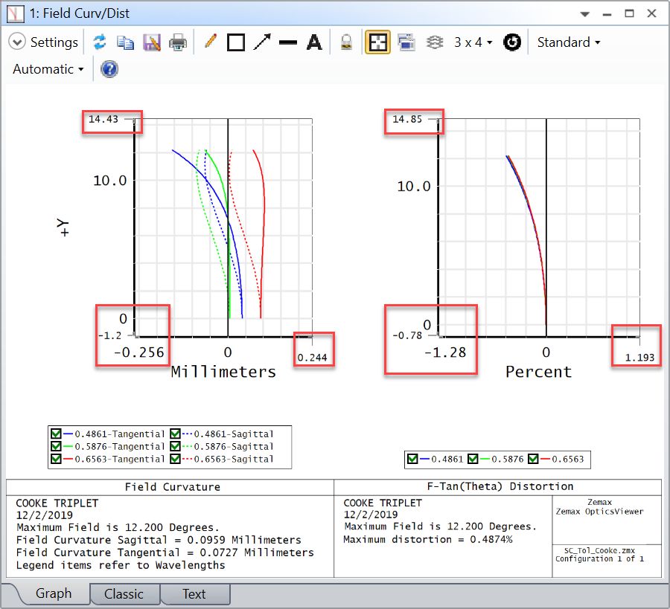Screen dimensions: 670x609
Task: Select the rectangle drawing tool
Action: [236, 42]
